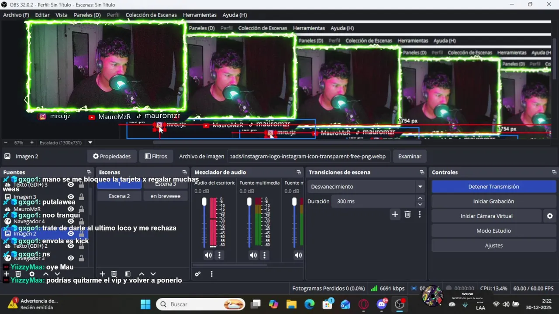Remove transition with trash icon
Screen dimensions: 559x314
tap(407, 214)
